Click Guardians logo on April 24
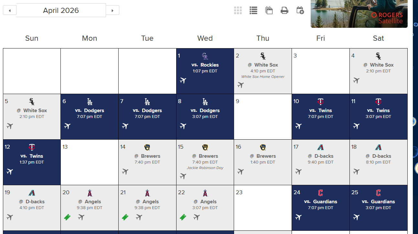418x234 pixels. (x=320, y=193)
